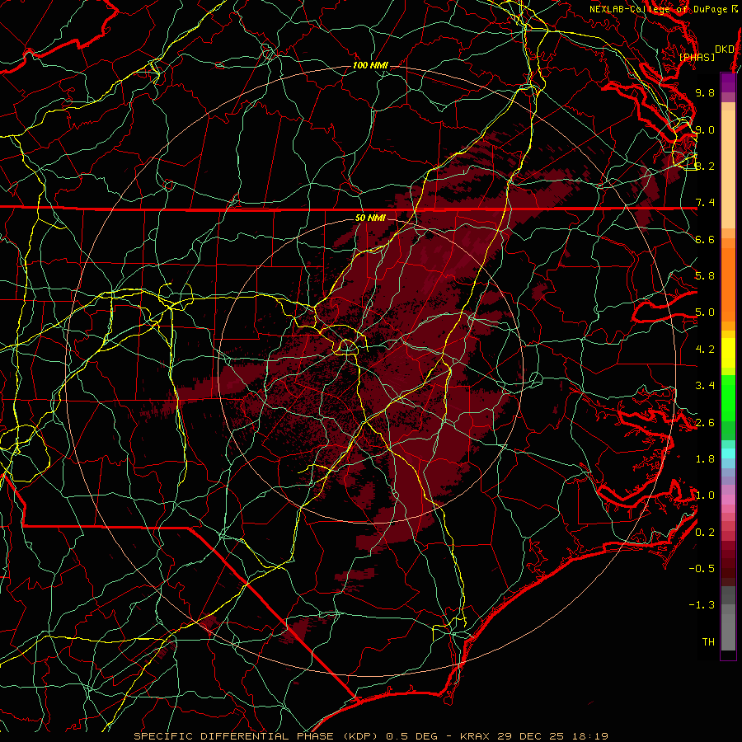Image resolution: width=742 pixels, height=742 pixels.
Task: Click the [PHAS] unit label
Action: point(697,57)
